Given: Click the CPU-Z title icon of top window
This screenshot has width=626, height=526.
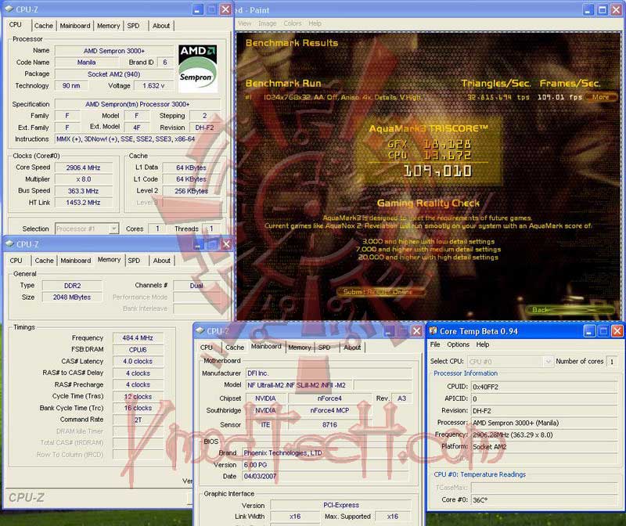Looking at the screenshot, I should pyautogui.click(x=9, y=9).
